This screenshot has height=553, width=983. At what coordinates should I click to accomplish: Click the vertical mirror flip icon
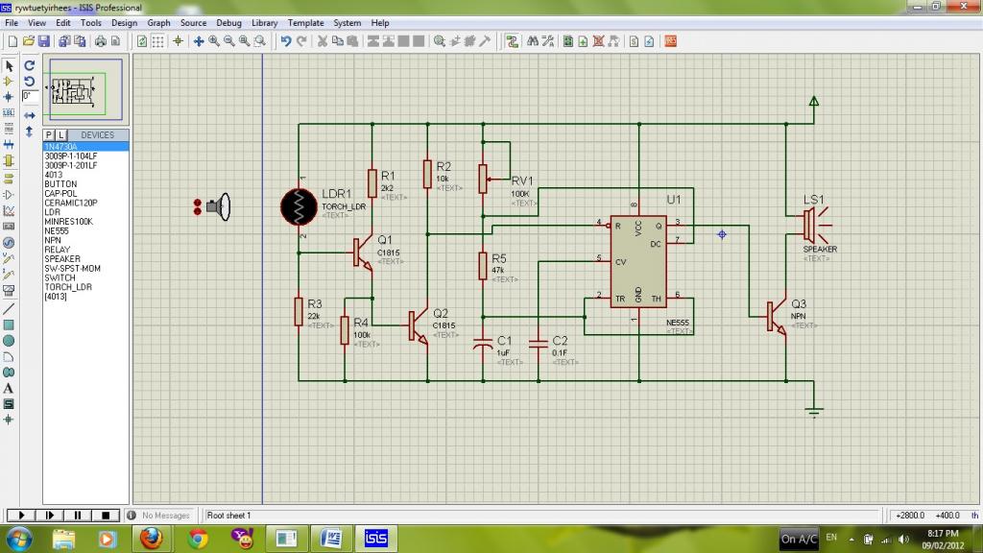coord(30,131)
